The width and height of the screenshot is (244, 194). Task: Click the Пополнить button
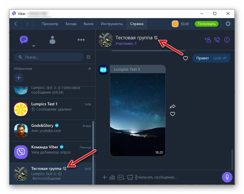click(206, 24)
